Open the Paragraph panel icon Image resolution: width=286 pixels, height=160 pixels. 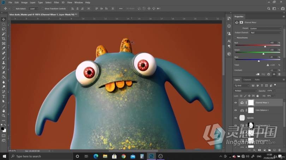229,46
